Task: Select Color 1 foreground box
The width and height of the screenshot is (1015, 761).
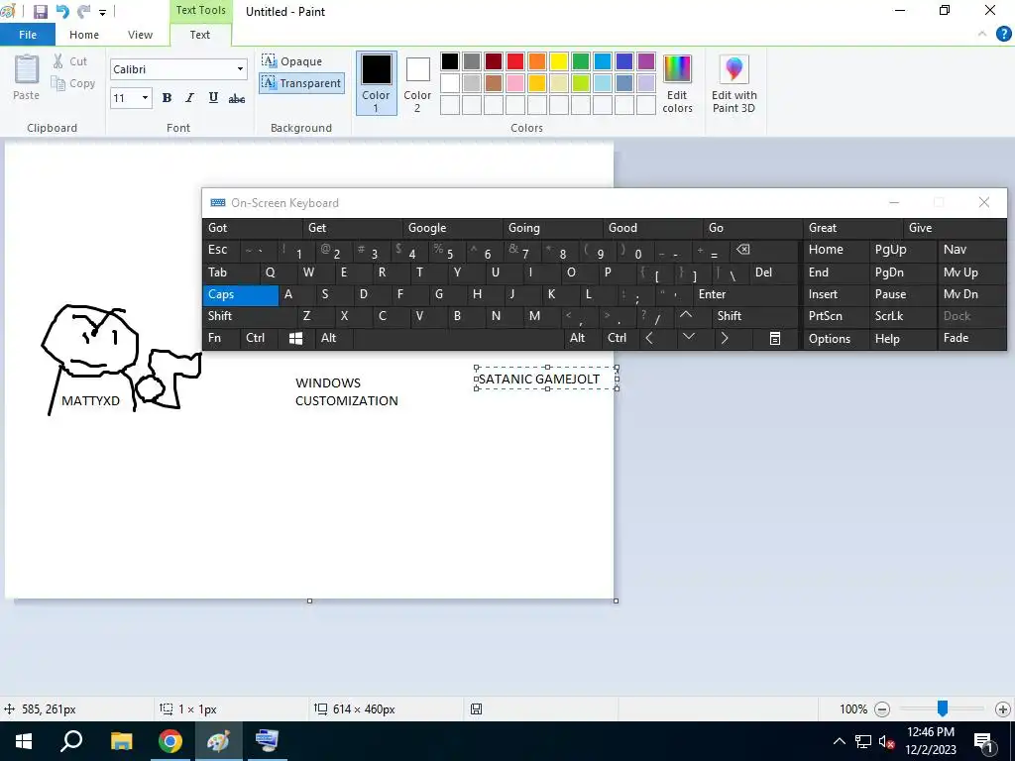Action: (x=376, y=83)
